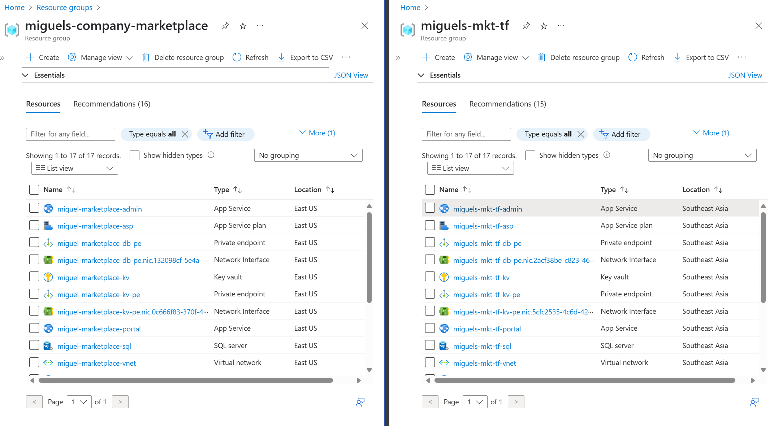
Task: Click Add filter in left pane
Action: (x=226, y=134)
